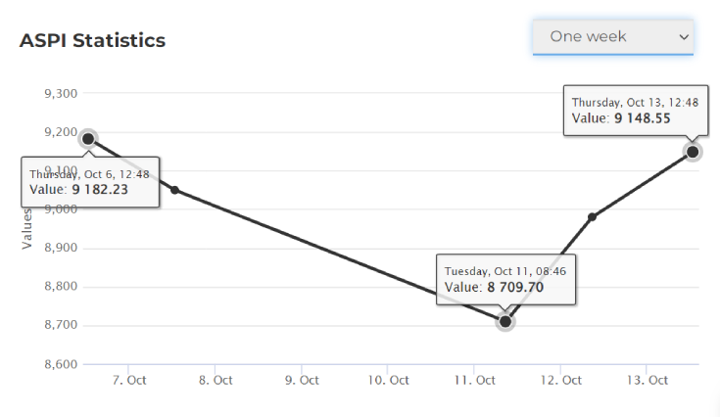Click the 7. Oct axis label
The height and width of the screenshot is (417, 720).
129,381
